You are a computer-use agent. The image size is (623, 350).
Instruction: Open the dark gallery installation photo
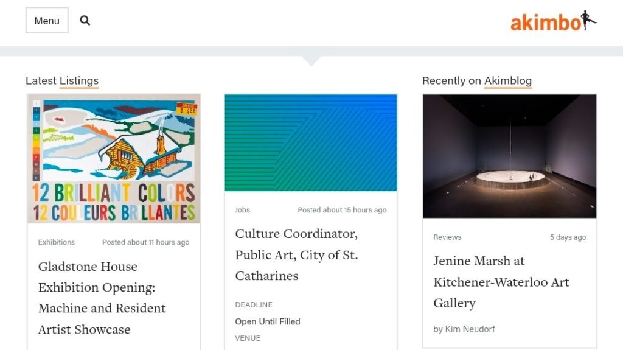pos(509,156)
